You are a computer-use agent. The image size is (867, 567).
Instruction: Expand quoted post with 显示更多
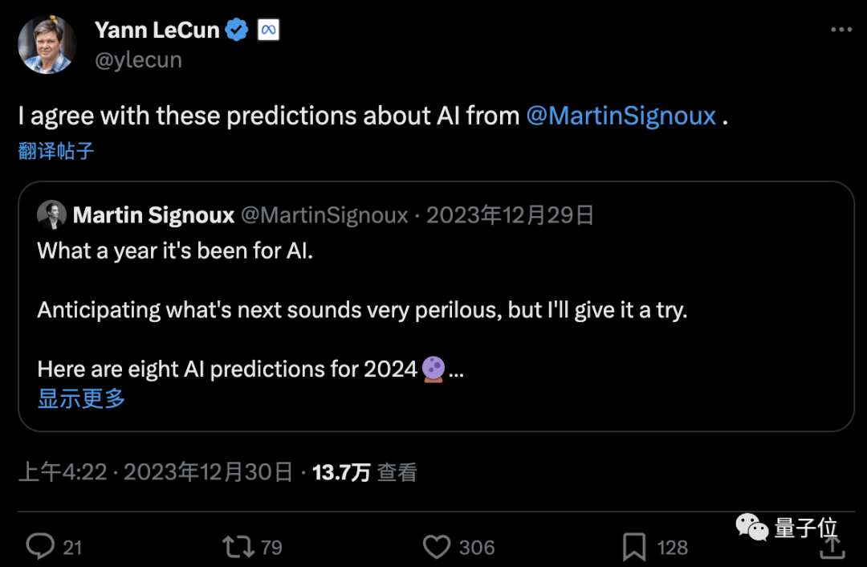click(81, 398)
